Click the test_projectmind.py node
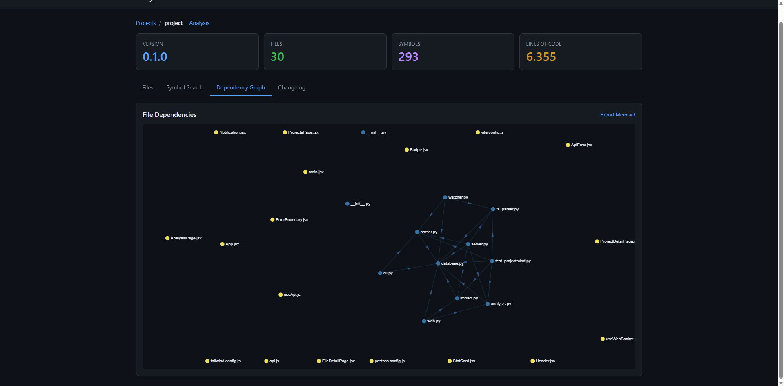Image resolution: width=784 pixels, height=386 pixels. [x=492, y=261]
